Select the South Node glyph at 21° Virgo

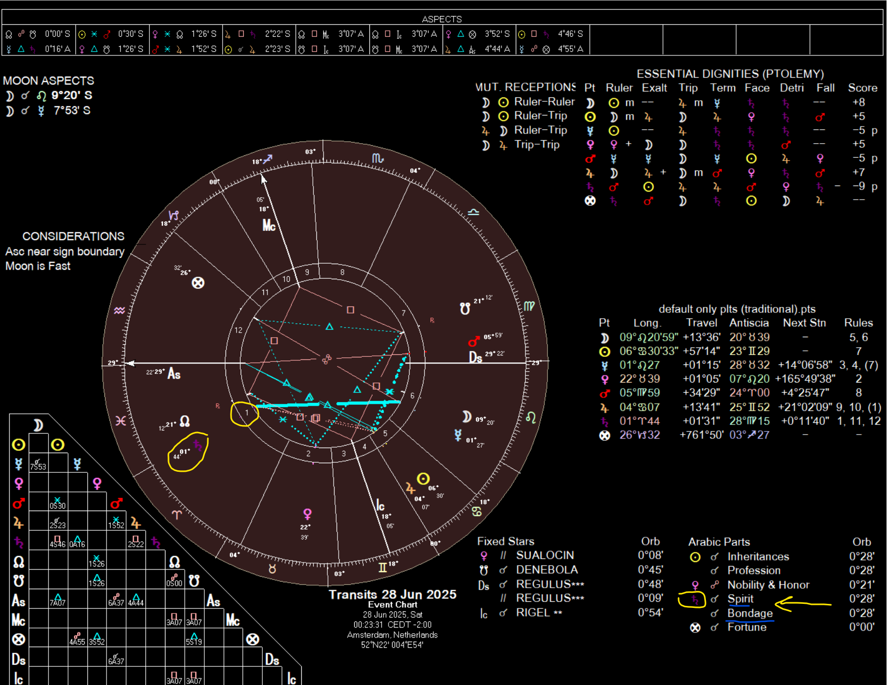465,308
